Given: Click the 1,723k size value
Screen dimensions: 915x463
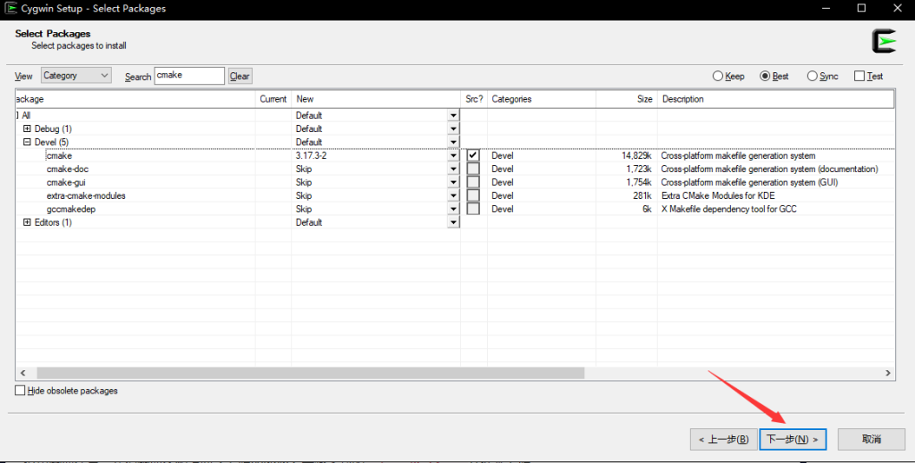Looking at the screenshot, I should click(639, 169).
